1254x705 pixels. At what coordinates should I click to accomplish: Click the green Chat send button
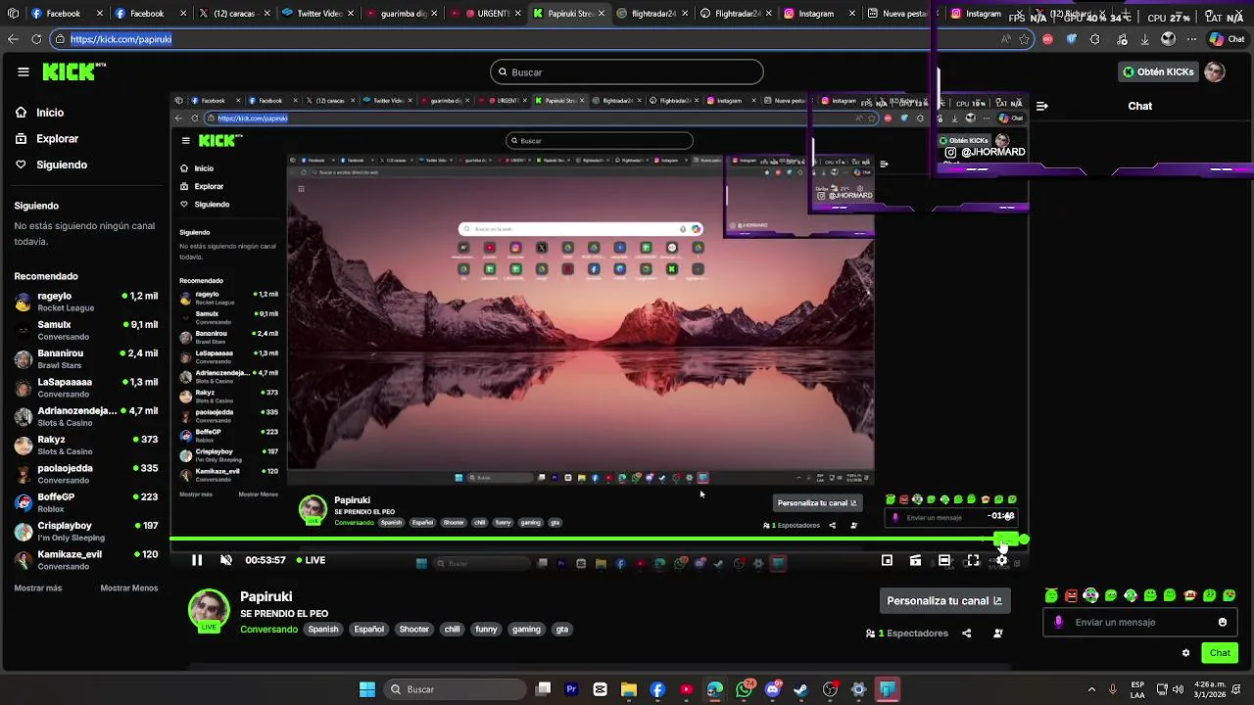point(1220,653)
